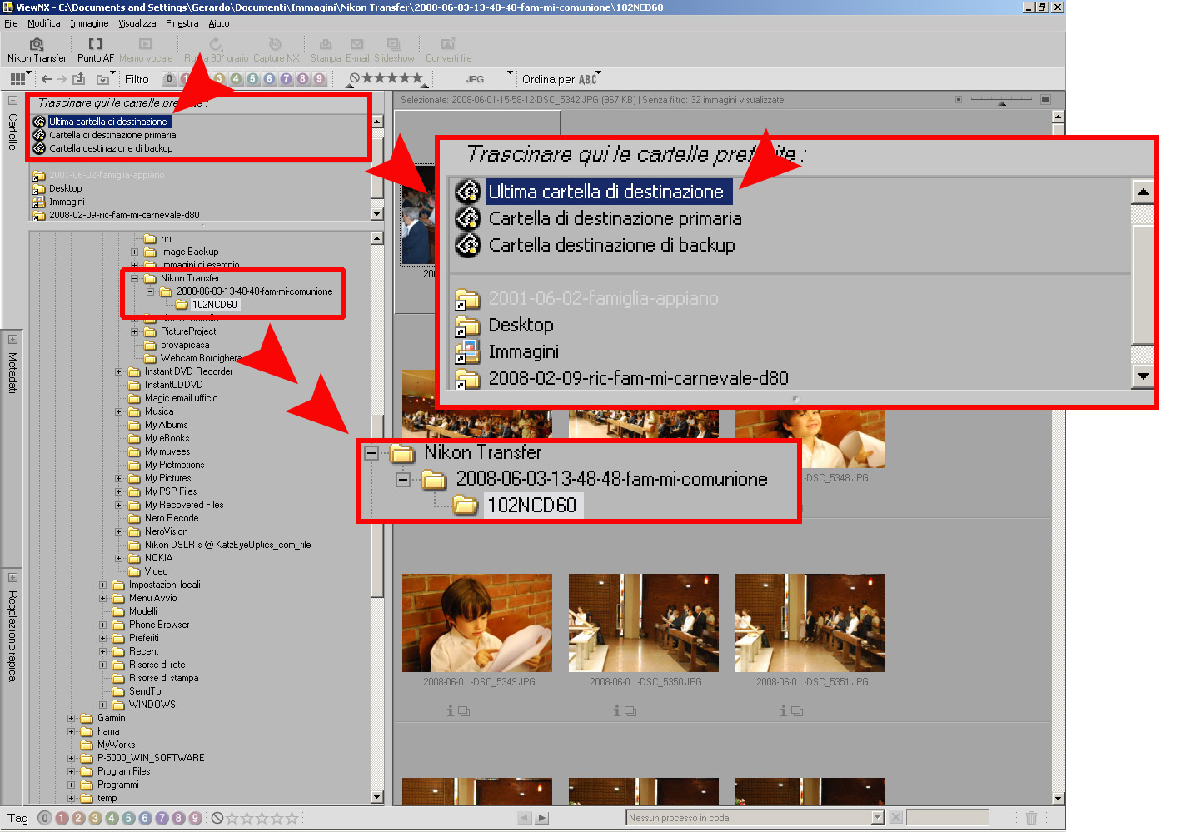Toggle filter tag 0 in Filtro bar

click(169, 79)
